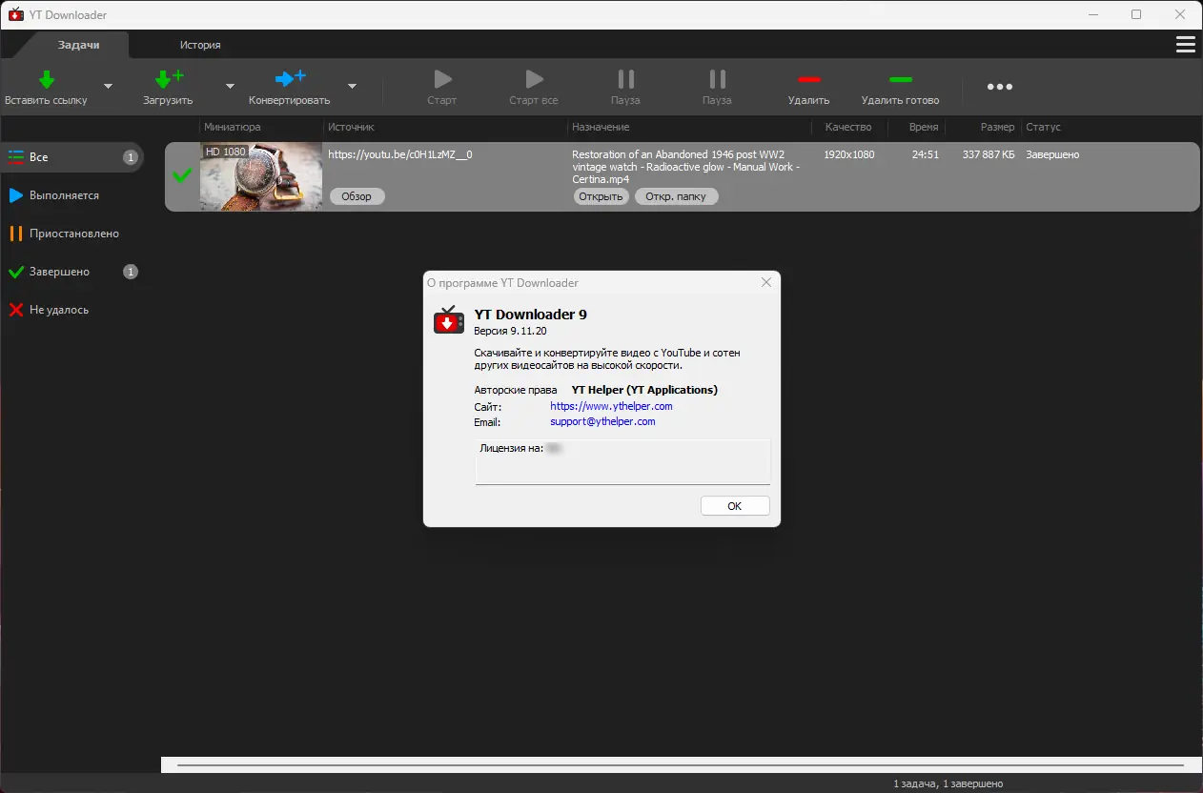Click the 24:51 duration value
Viewport: 1203px width, 793px height.
[x=925, y=154]
